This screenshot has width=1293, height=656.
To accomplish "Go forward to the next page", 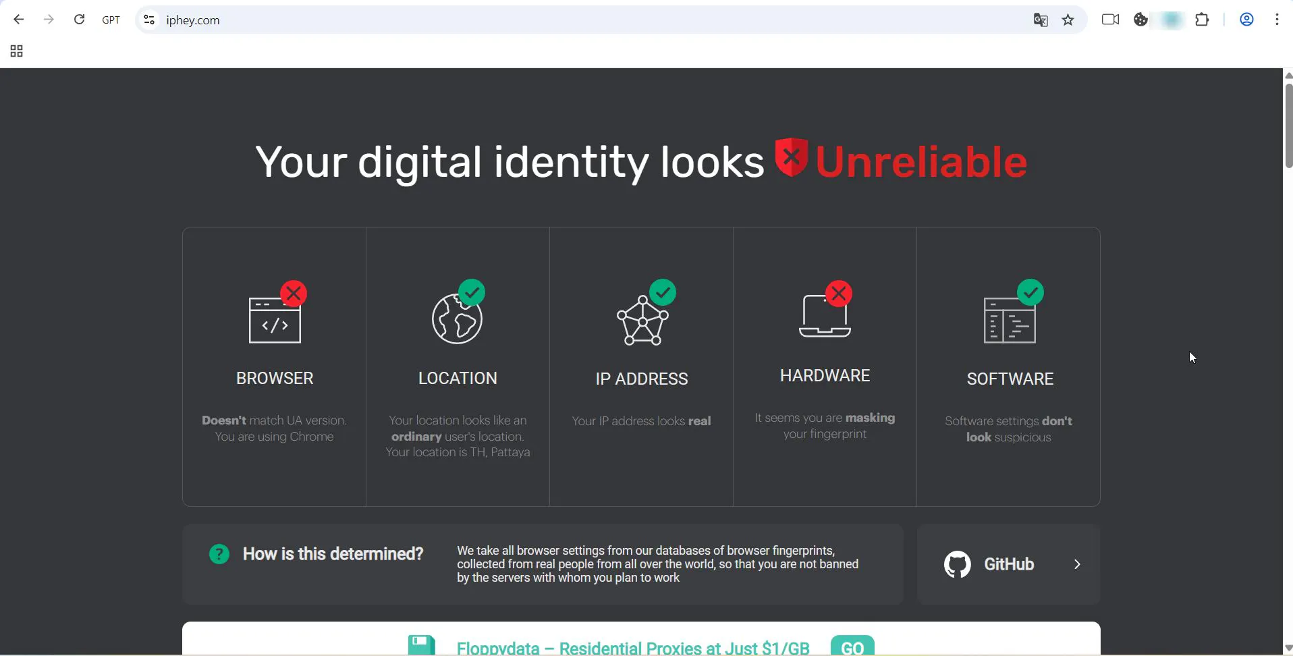I will (x=49, y=20).
